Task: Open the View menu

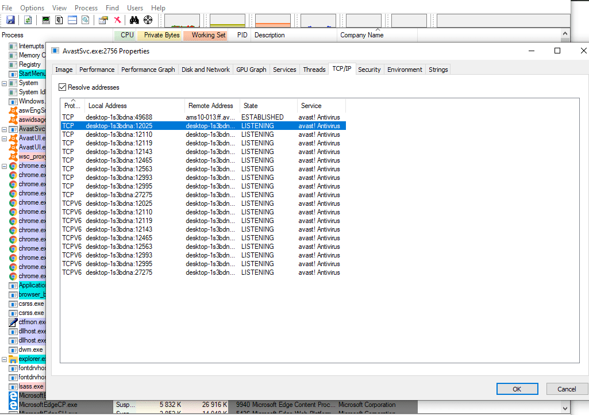Action: [x=59, y=7]
